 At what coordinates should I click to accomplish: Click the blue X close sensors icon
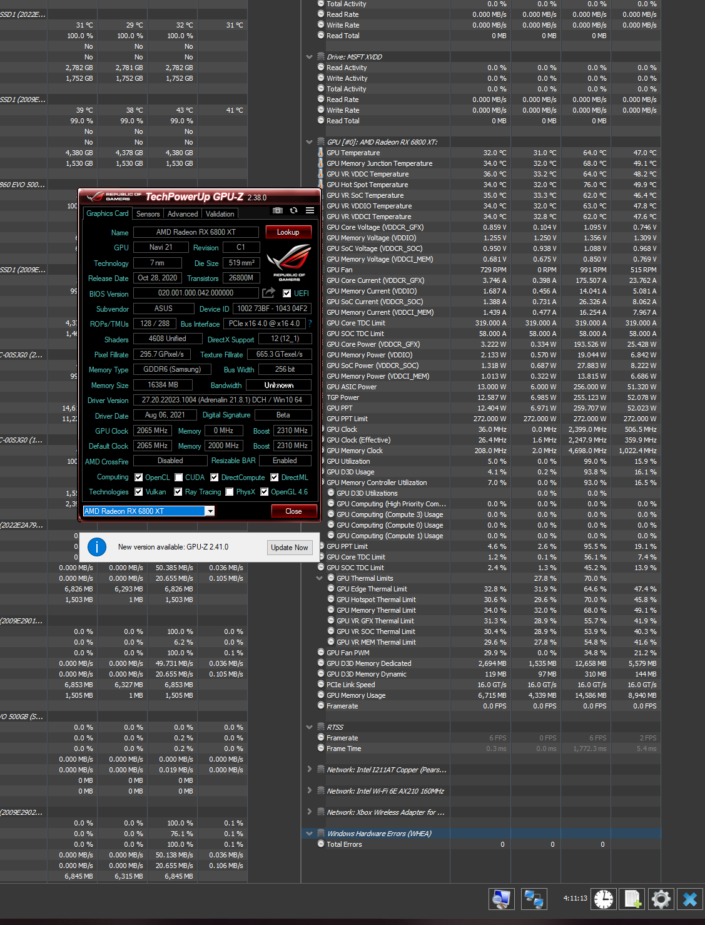tap(689, 899)
